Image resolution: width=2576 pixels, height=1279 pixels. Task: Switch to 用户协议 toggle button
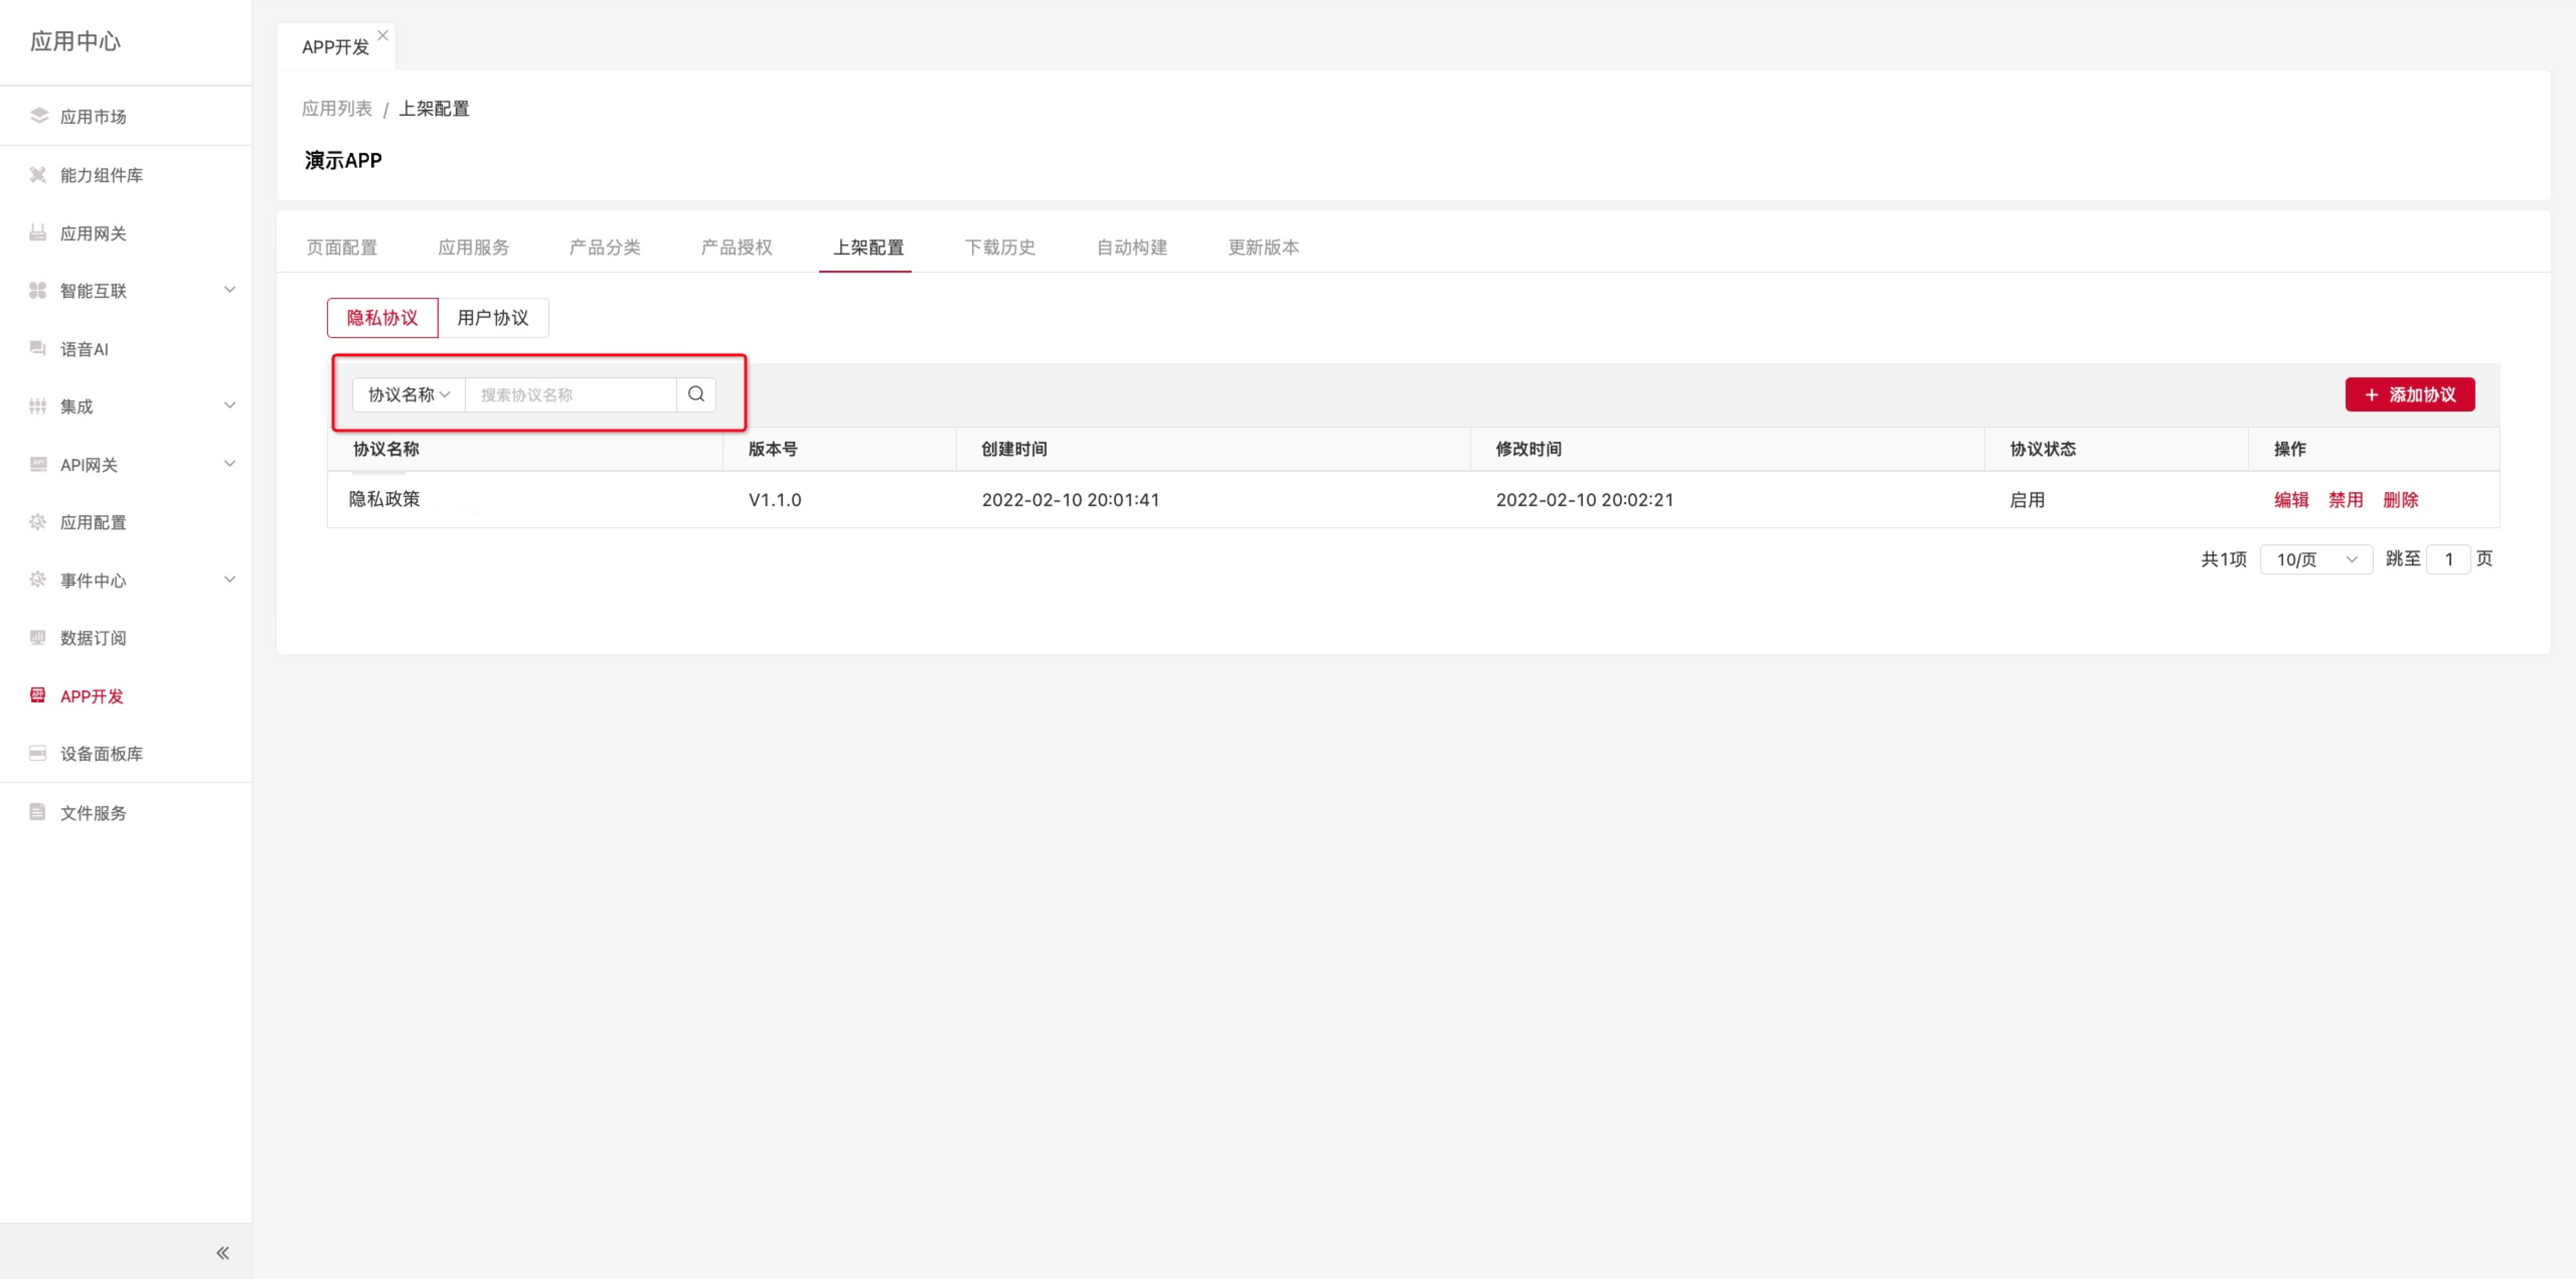[493, 318]
